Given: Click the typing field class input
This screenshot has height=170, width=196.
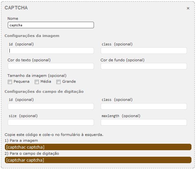Looking at the screenshot, I should [144, 106].
